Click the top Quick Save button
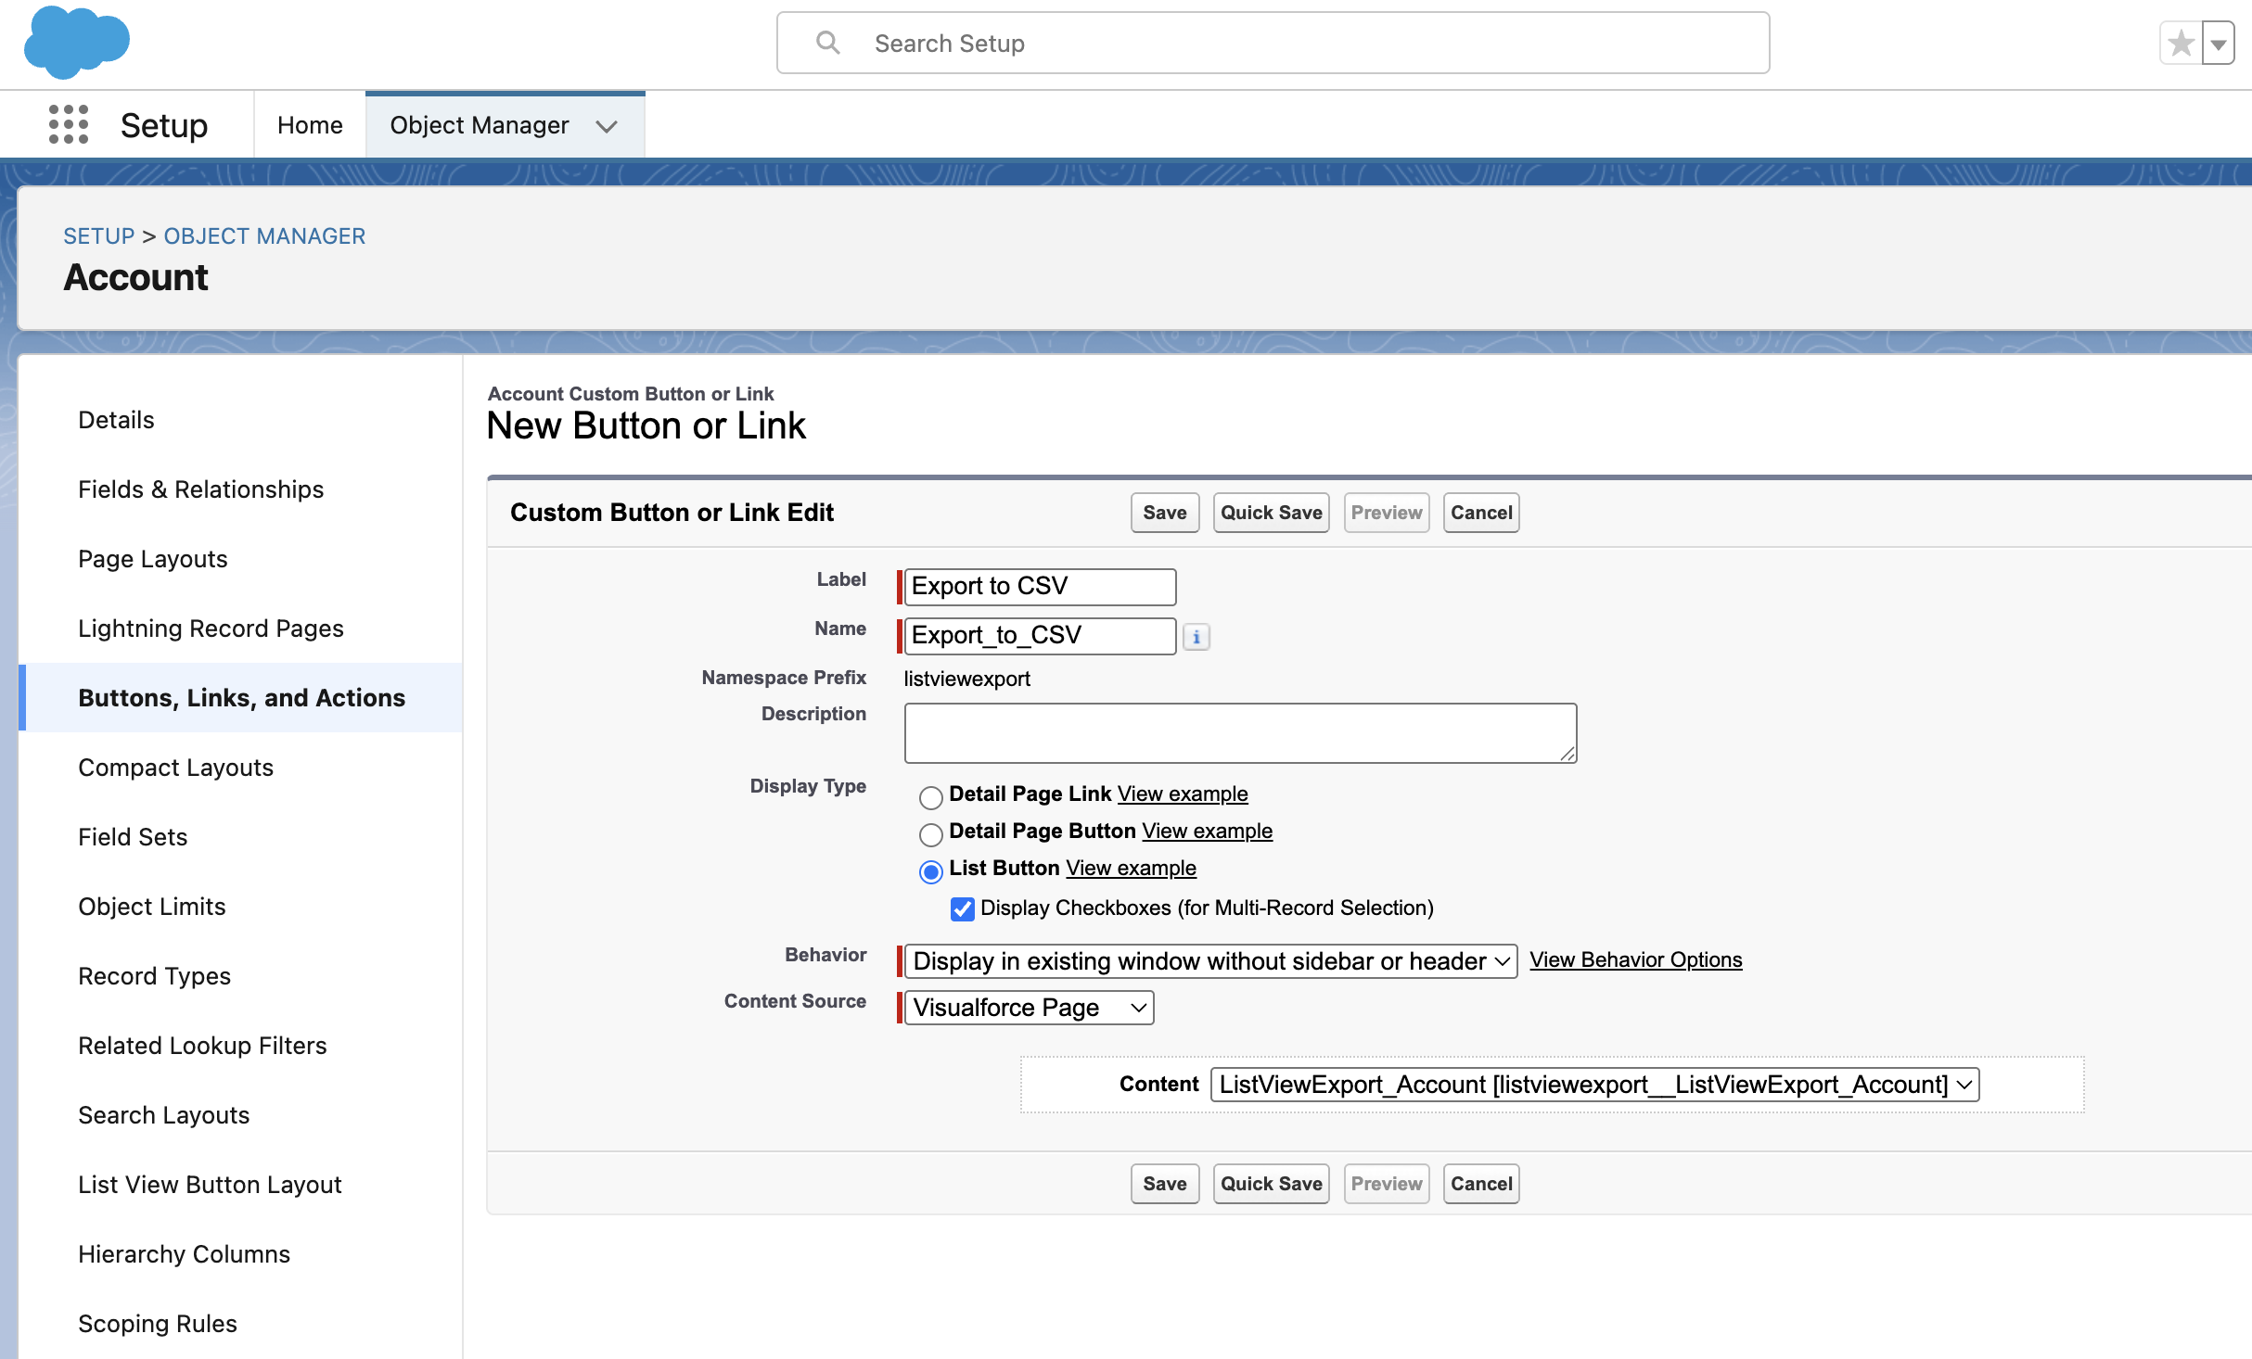Viewport: 2252px width, 1359px height. click(x=1272, y=513)
